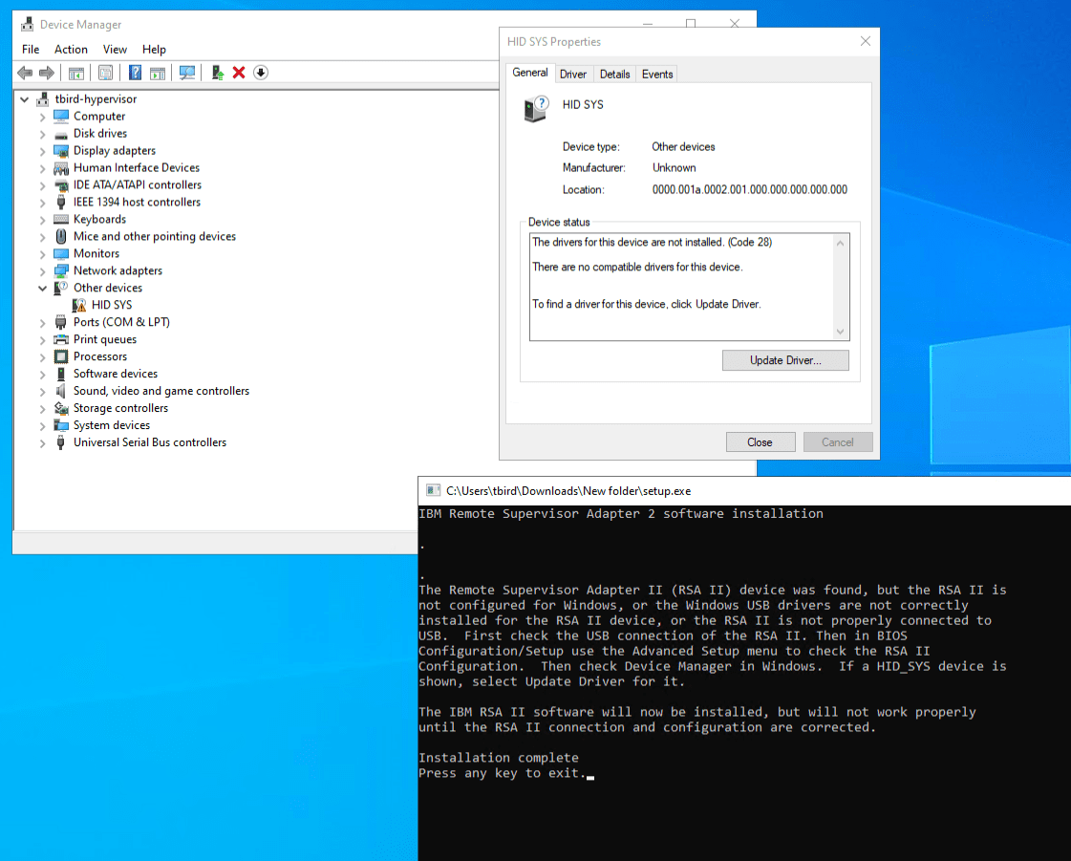Select the Storage controllers category icon
Viewport: 1071px width, 861px height.
[61, 408]
